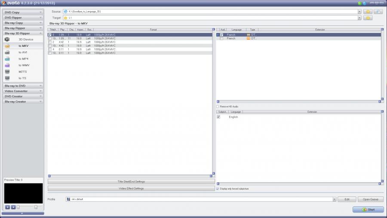Check the title row 1:09 with 11 chapters
Image resolution: width=387 pixels, height=218 pixels.
pos(50,38)
